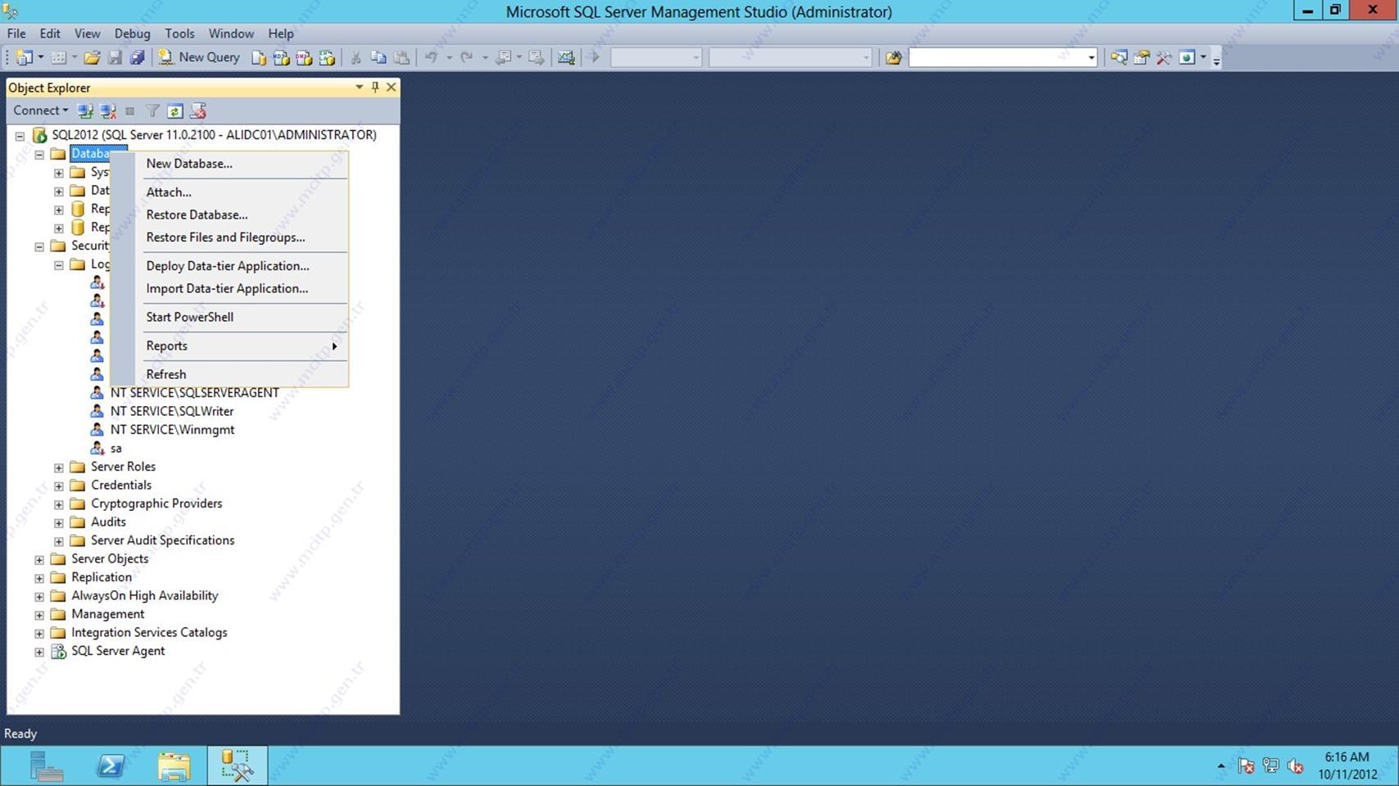Click the Cut scissors icon
Image resolution: width=1399 pixels, height=786 pixels.
(355, 57)
